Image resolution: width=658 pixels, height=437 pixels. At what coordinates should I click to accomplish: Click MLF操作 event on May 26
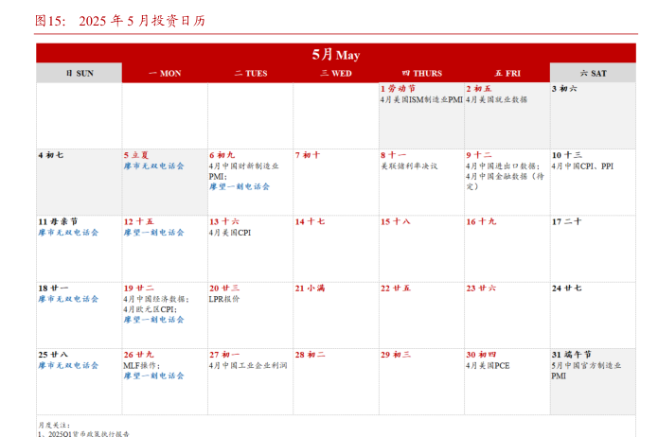point(142,365)
